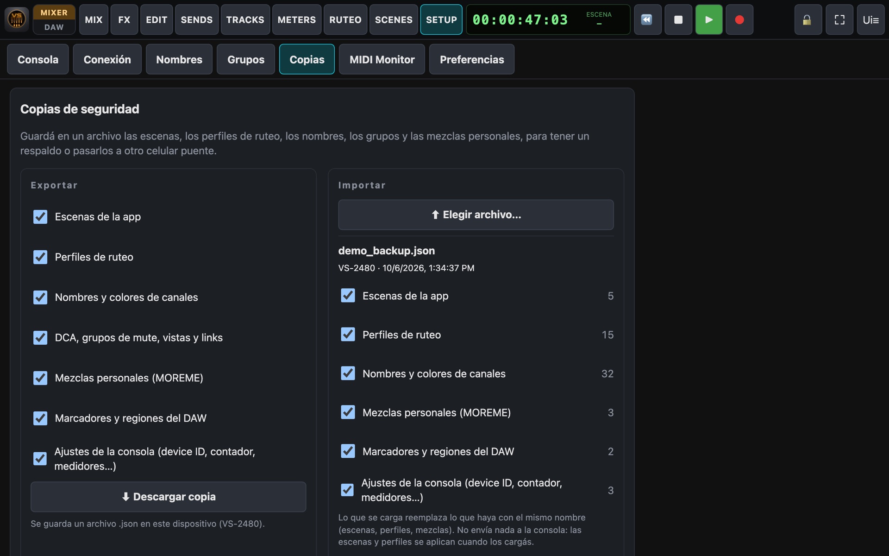Click the ESCENA indicator

click(599, 19)
